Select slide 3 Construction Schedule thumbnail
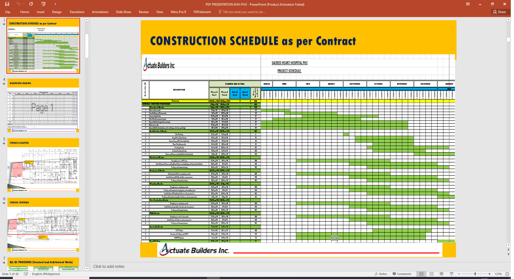The width and height of the screenshot is (514, 279). [43, 46]
